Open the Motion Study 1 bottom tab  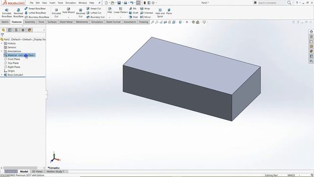55,172
